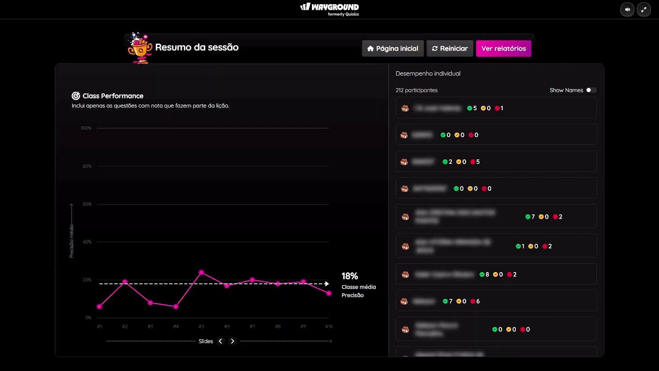Click the chart data point for slide #1
The height and width of the screenshot is (371, 659).
coord(99,307)
